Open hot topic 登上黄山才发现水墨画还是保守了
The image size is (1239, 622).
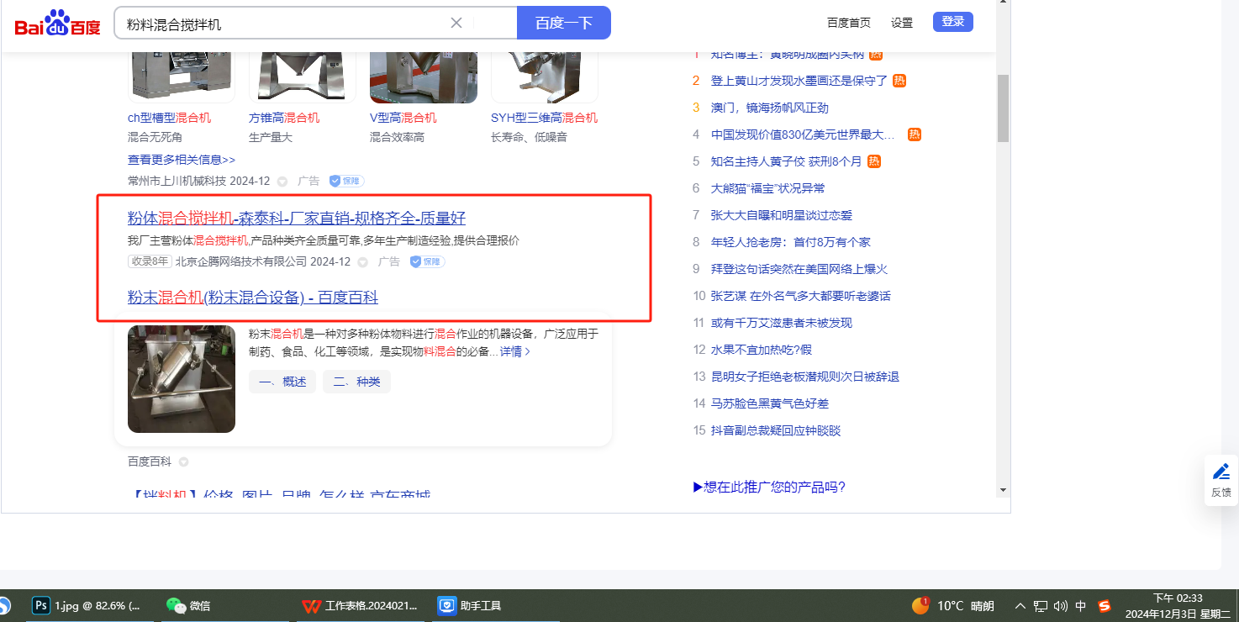799,81
